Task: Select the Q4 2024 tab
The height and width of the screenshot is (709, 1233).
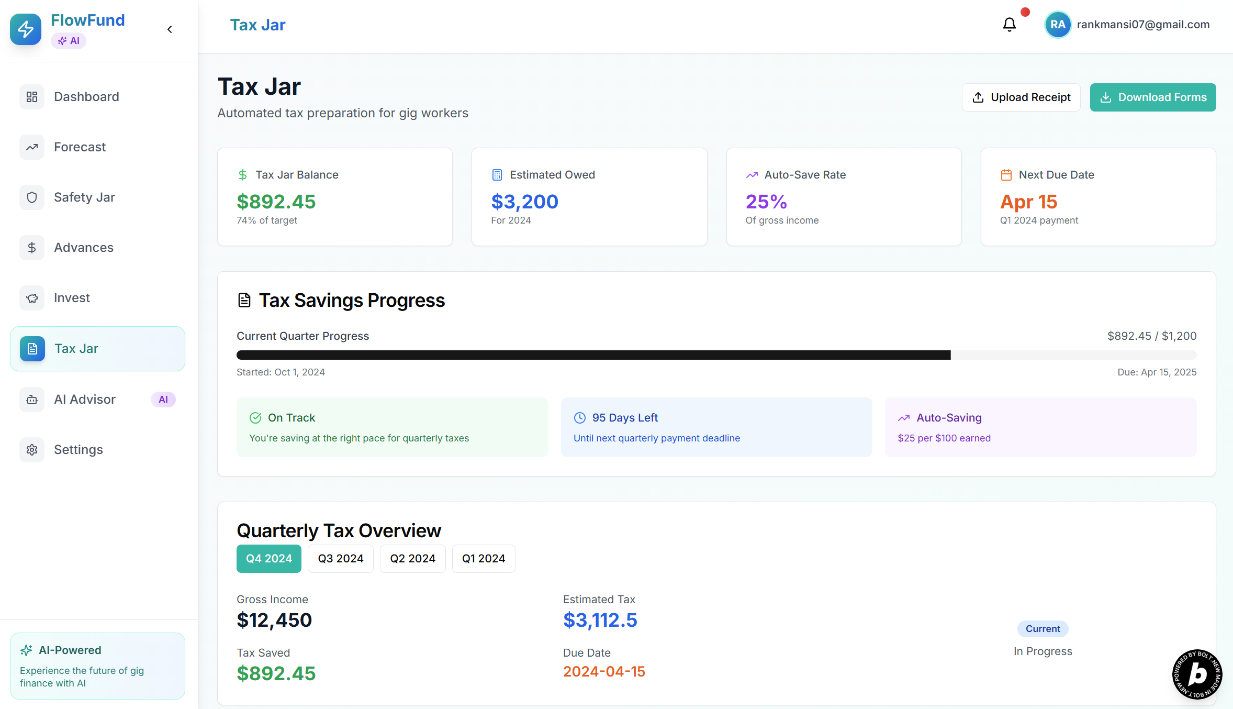Action: 269,559
